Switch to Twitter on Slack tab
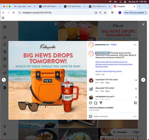 pyautogui.click(x=99, y=6)
